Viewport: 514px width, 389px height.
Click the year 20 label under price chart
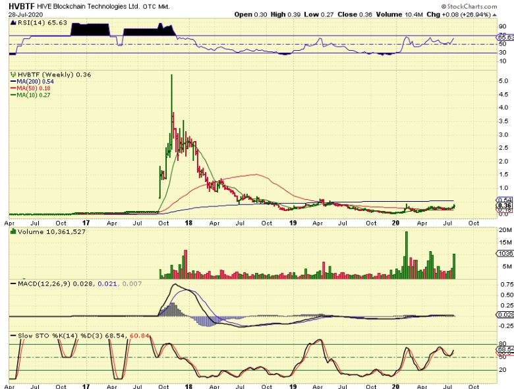coord(395,223)
